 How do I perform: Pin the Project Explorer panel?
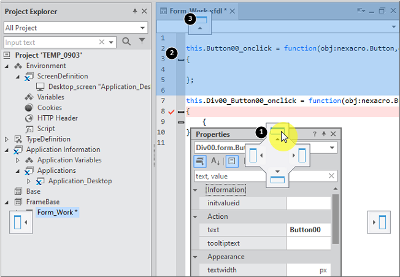135,11
